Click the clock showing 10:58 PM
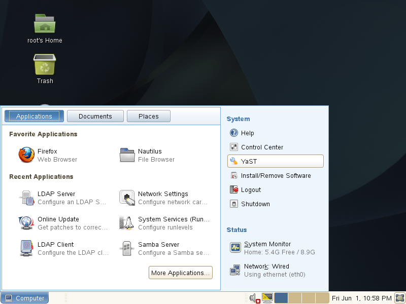Screen dimensions: 406x304 [361, 298]
